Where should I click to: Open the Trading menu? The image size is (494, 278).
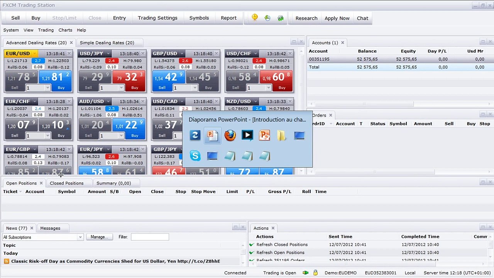[x=46, y=30]
